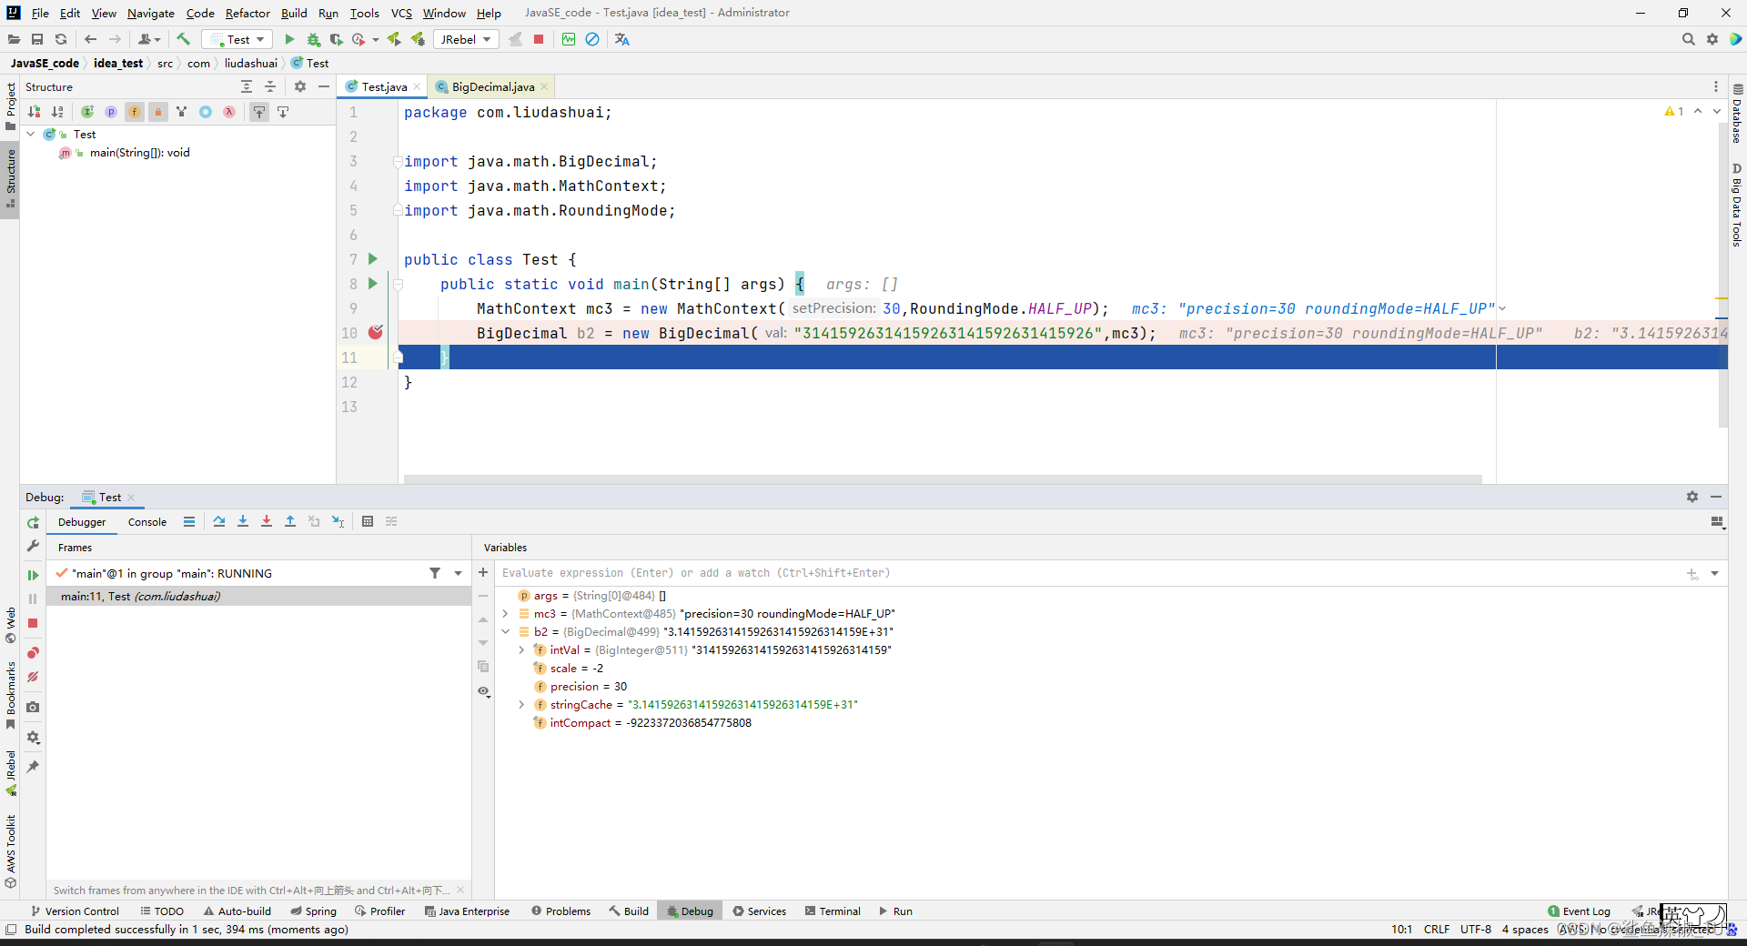The width and height of the screenshot is (1747, 946).
Task: Click the pin tab icon in debug toolbar
Action: coord(33,767)
